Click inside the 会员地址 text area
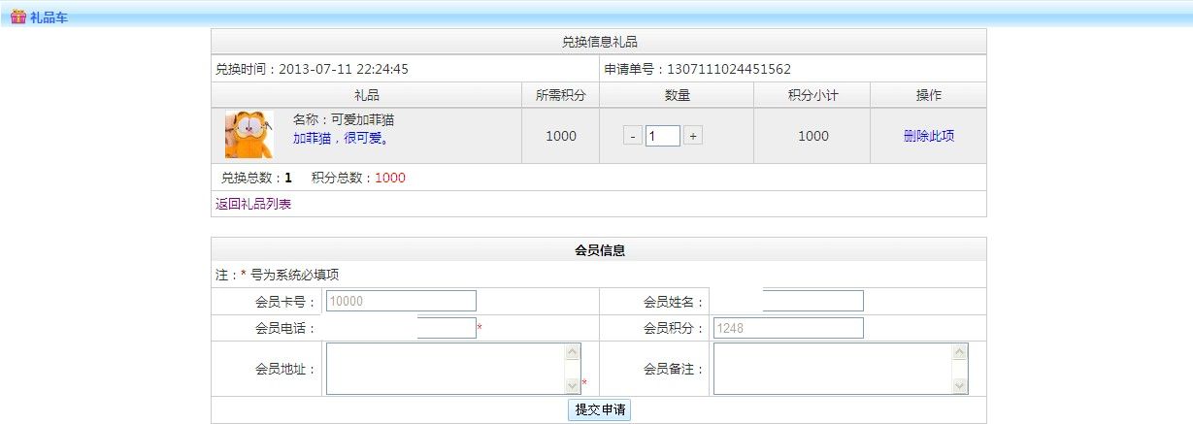This screenshot has height=424, width=1193. pyautogui.click(x=445, y=369)
